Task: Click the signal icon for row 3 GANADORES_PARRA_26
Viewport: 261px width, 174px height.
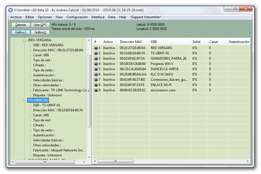Action: tap(96, 58)
